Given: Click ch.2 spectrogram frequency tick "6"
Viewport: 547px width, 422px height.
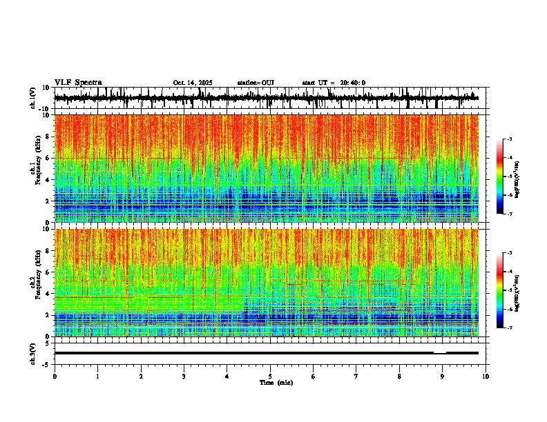Looking at the screenshot, I should pos(48,272).
